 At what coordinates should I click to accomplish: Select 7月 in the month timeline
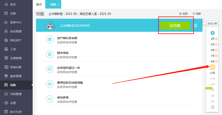[212, 56]
